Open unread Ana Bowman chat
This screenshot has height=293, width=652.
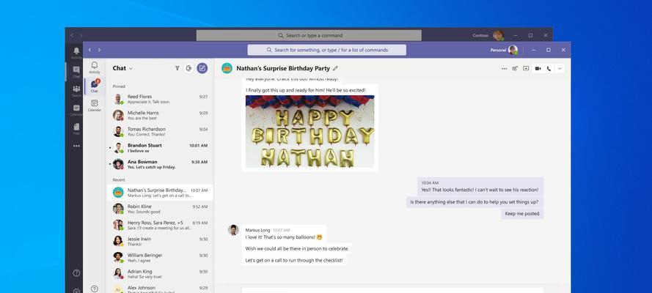[x=160, y=164]
